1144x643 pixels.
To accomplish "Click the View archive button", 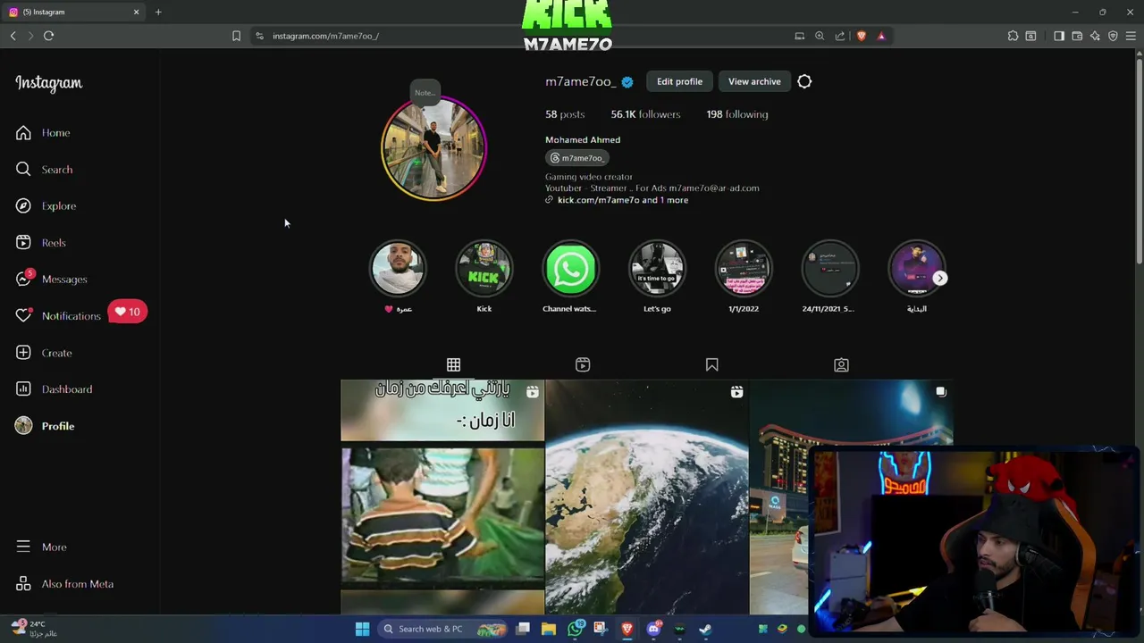I will (x=754, y=81).
